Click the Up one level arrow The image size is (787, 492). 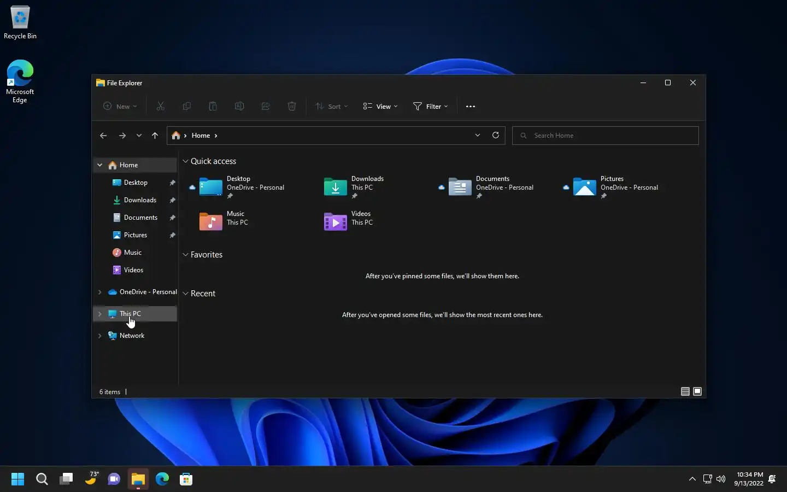tap(155, 136)
